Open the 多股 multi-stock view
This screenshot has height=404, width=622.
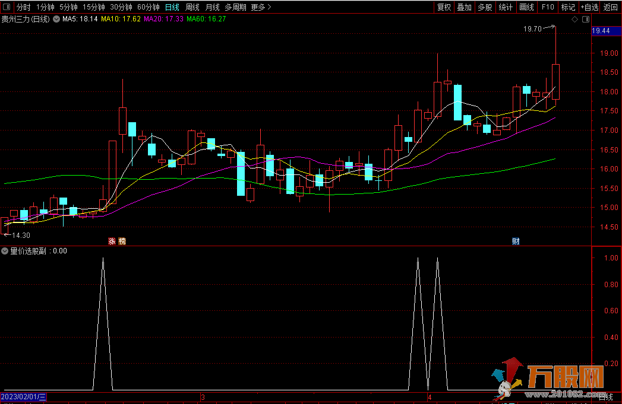coord(485,7)
